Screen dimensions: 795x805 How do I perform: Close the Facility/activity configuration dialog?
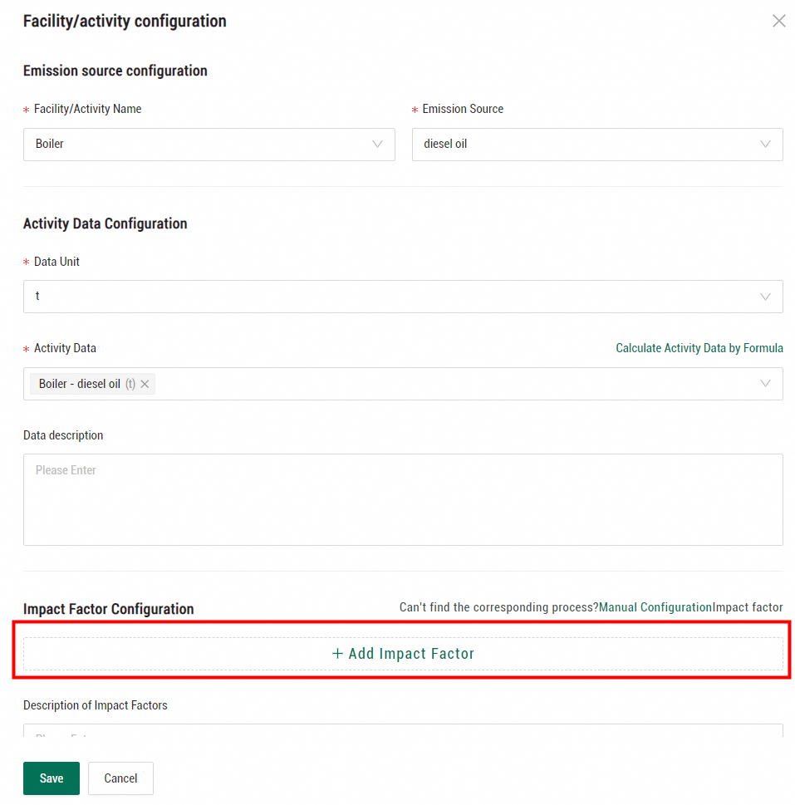pos(778,21)
